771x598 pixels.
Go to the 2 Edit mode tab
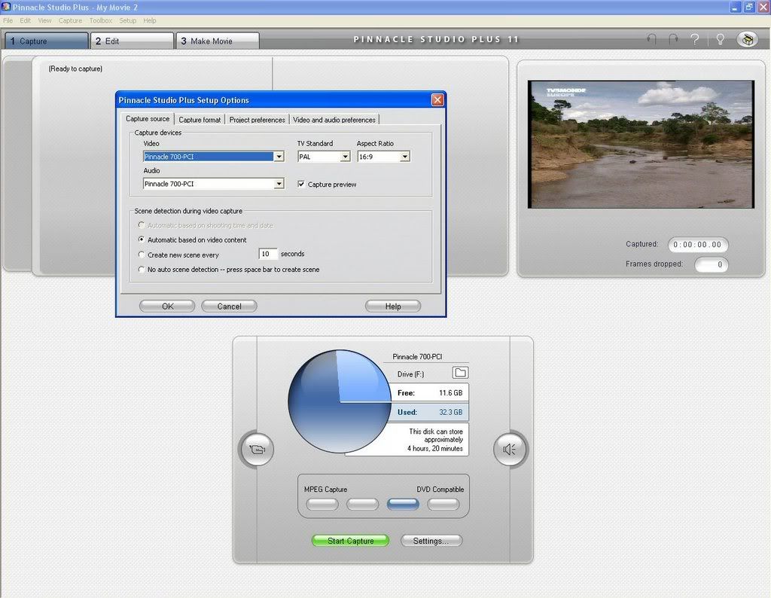[133, 41]
